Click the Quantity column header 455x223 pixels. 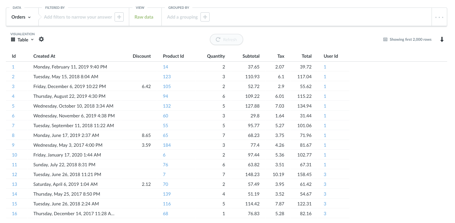216,56
